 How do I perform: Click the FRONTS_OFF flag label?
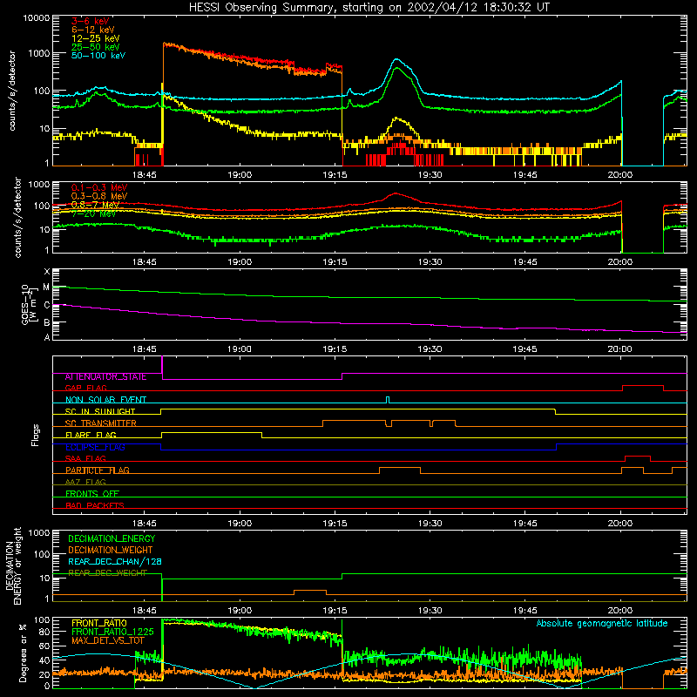(x=92, y=494)
